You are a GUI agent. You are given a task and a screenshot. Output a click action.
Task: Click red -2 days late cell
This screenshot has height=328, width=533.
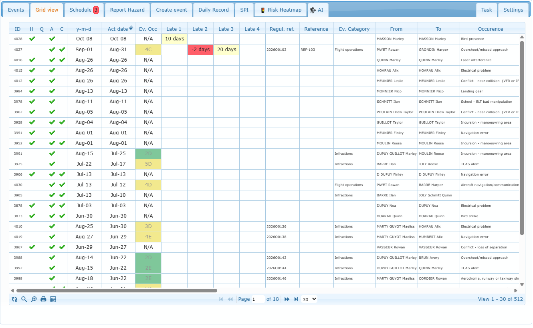pyautogui.click(x=200, y=50)
